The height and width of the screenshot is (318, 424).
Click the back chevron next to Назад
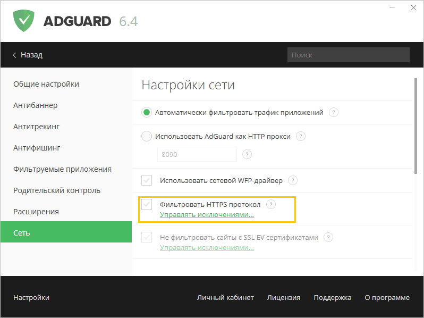click(x=14, y=55)
